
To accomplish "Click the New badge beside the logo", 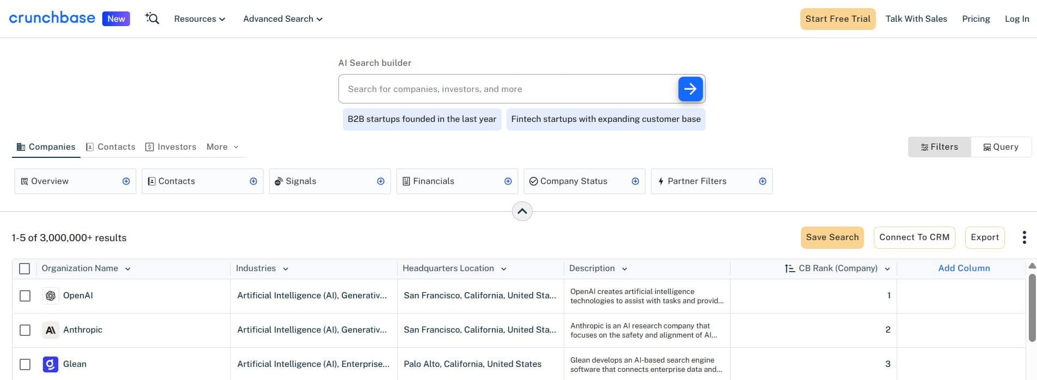I will pyautogui.click(x=116, y=19).
